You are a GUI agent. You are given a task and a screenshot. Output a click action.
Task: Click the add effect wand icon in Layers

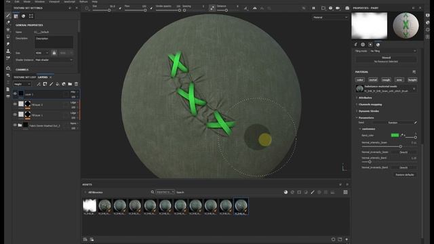coord(39,84)
